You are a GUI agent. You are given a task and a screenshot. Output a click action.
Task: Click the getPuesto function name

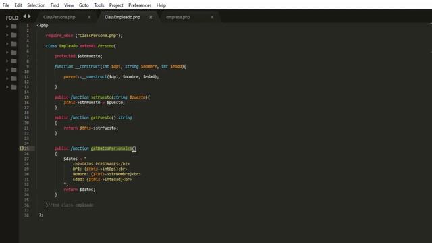[101, 117]
